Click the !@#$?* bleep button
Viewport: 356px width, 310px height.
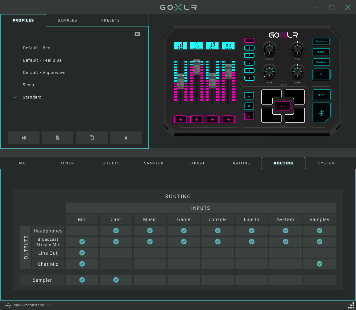[321, 95]
